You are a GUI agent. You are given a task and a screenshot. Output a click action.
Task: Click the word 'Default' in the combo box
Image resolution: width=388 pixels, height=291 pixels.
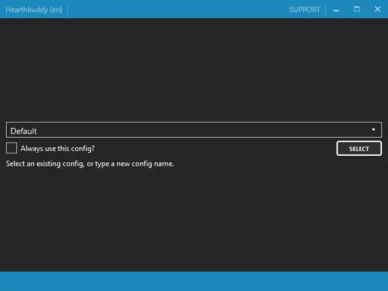click(24, 131)
